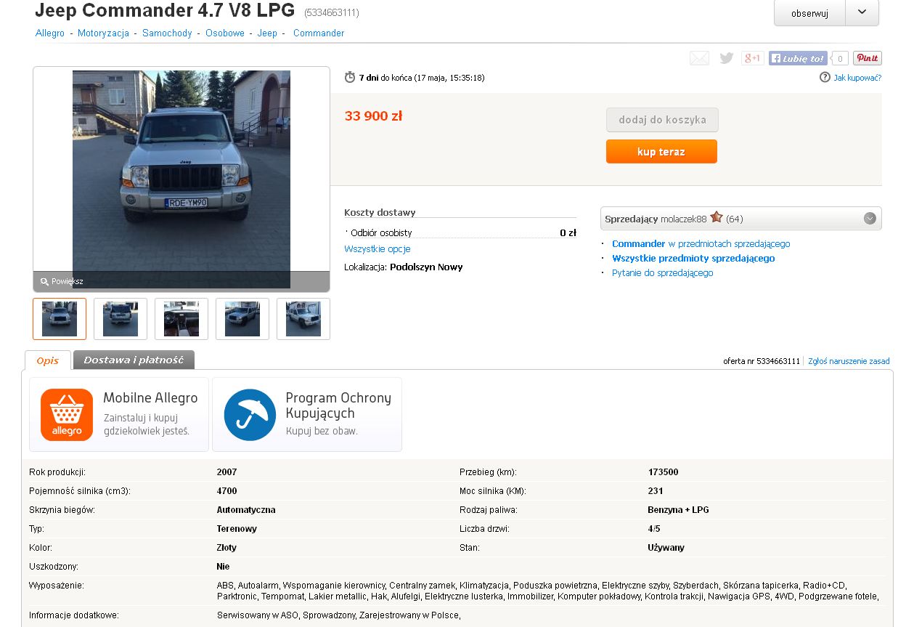Open the dropdown arrow beside obserwuj
Image resolution: width=914 pixels, height=627 pixels.
tap(862, 12)
